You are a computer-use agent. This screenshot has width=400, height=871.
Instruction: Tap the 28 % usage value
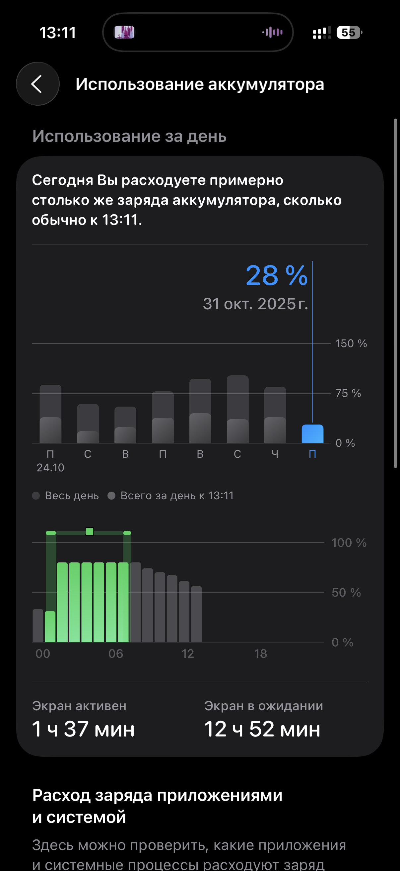tap(277, 275)
